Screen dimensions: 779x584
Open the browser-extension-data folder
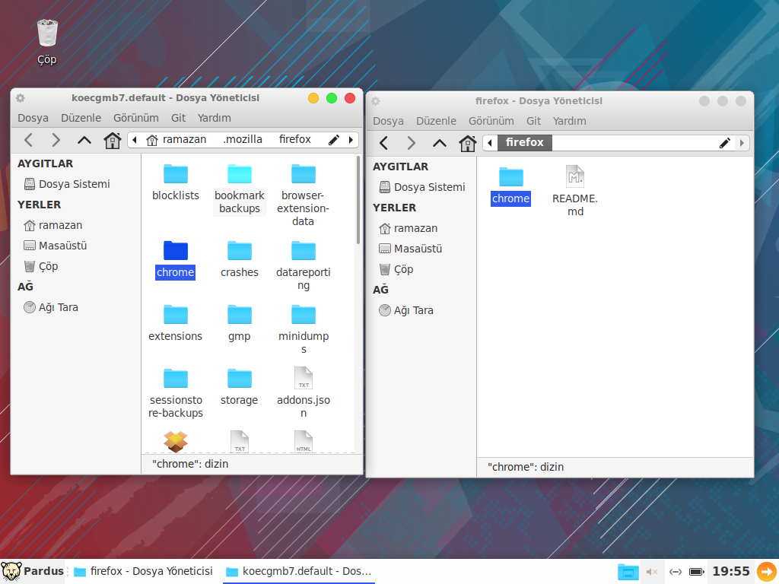303,195
